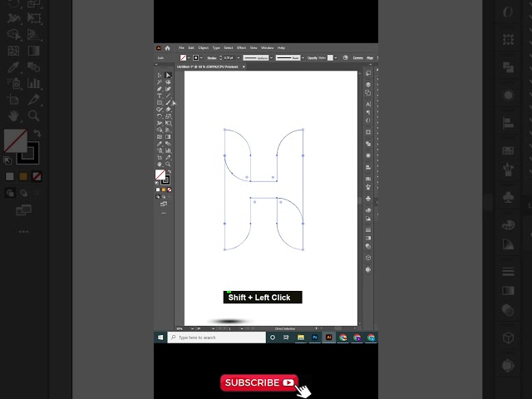Screen dimensions: 532x399
Task: Open the rotate view dropdown
Action: click(x=213, y=328)
